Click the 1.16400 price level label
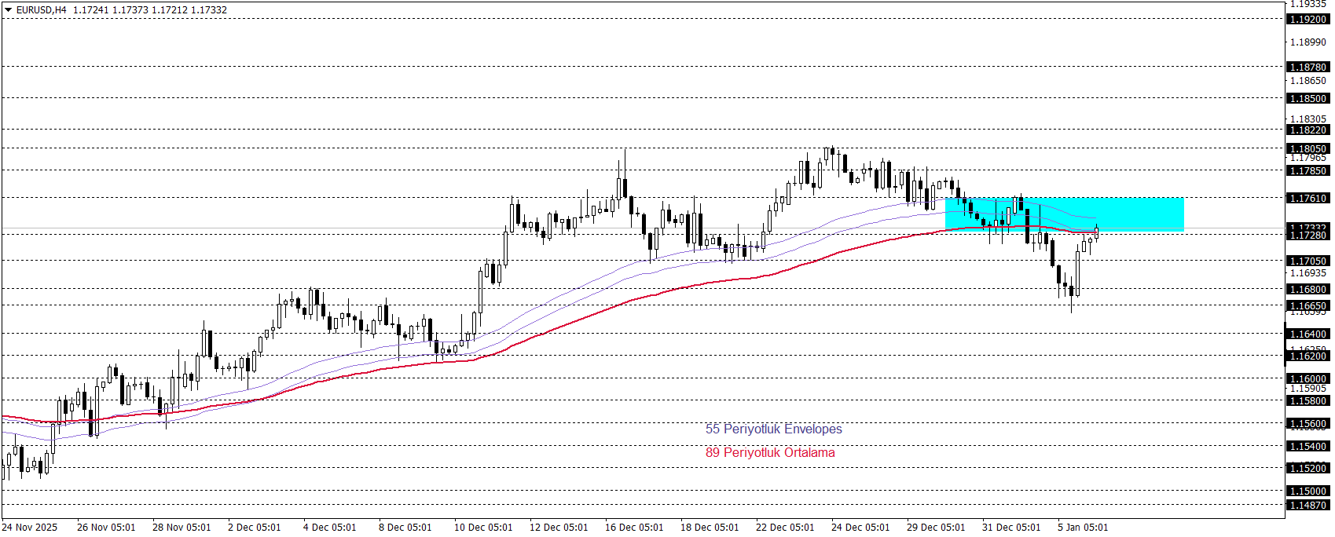Image resolution: width=1335 pixels, height=537 pixels. 1308,334
